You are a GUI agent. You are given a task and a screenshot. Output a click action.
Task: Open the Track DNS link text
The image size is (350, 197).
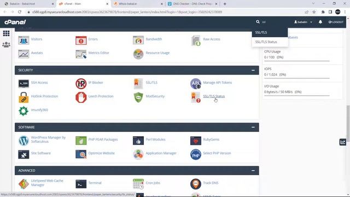click(x=211, y=183)
